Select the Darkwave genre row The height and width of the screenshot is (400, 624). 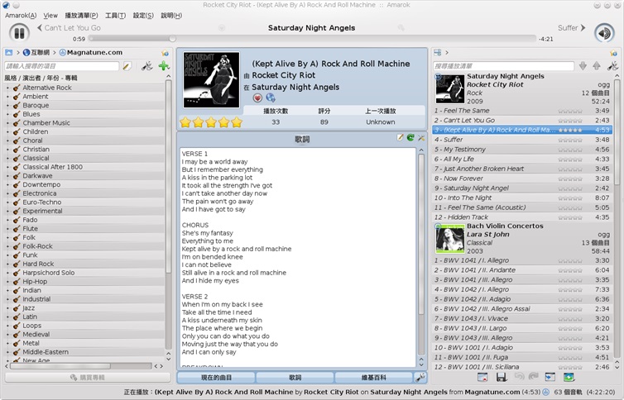click(x=84, y=175)
